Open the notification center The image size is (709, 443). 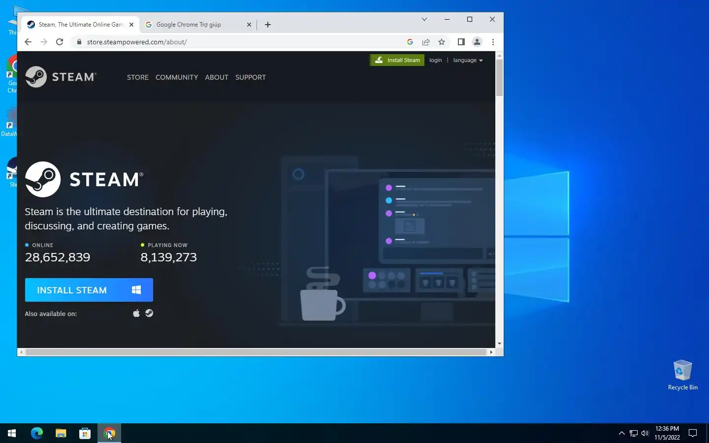pos(693,433)
